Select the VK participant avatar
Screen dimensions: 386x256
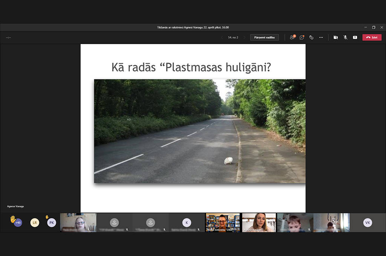coord(368,222)
